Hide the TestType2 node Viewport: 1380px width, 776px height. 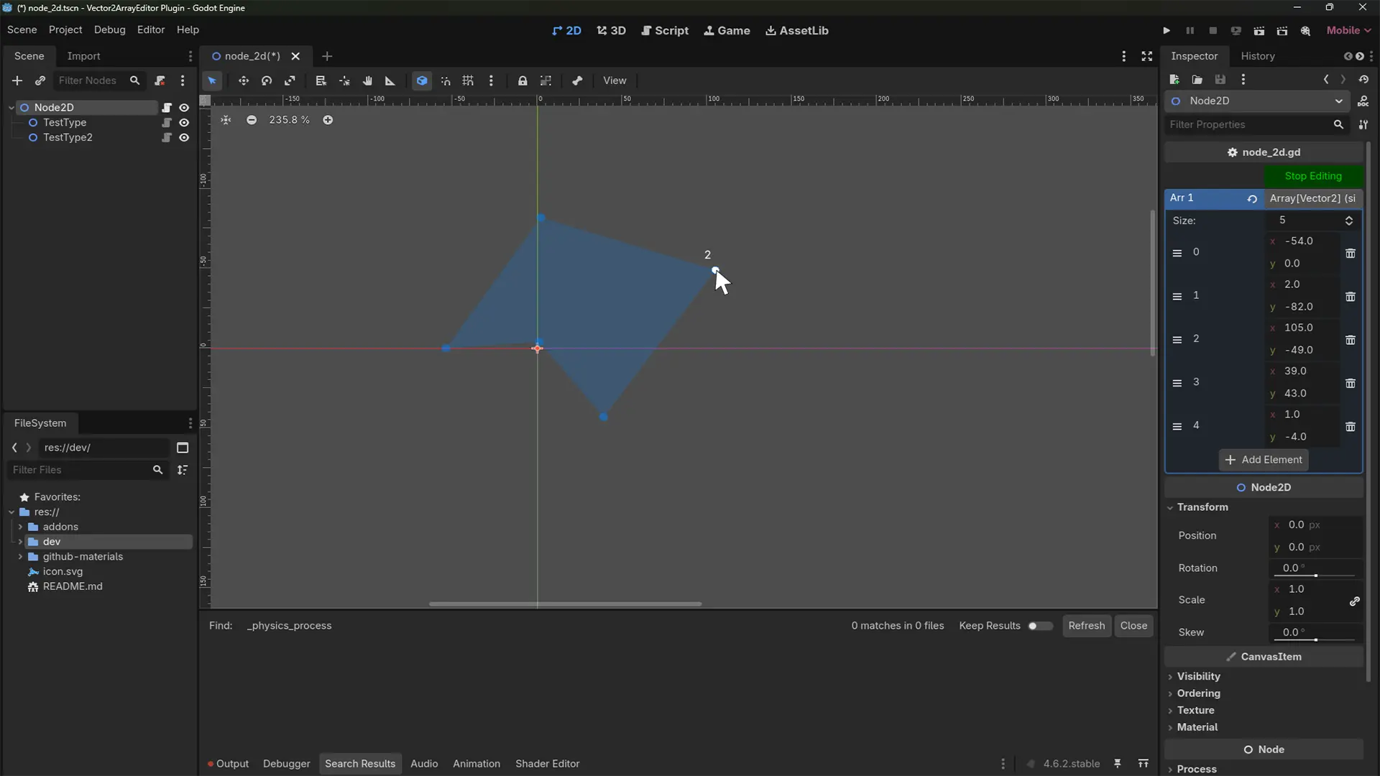tap(184, 138)
